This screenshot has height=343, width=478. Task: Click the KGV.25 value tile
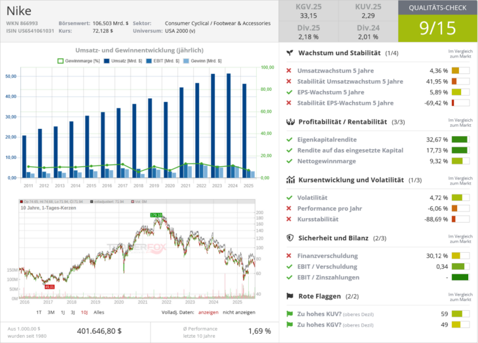[305, 10]
